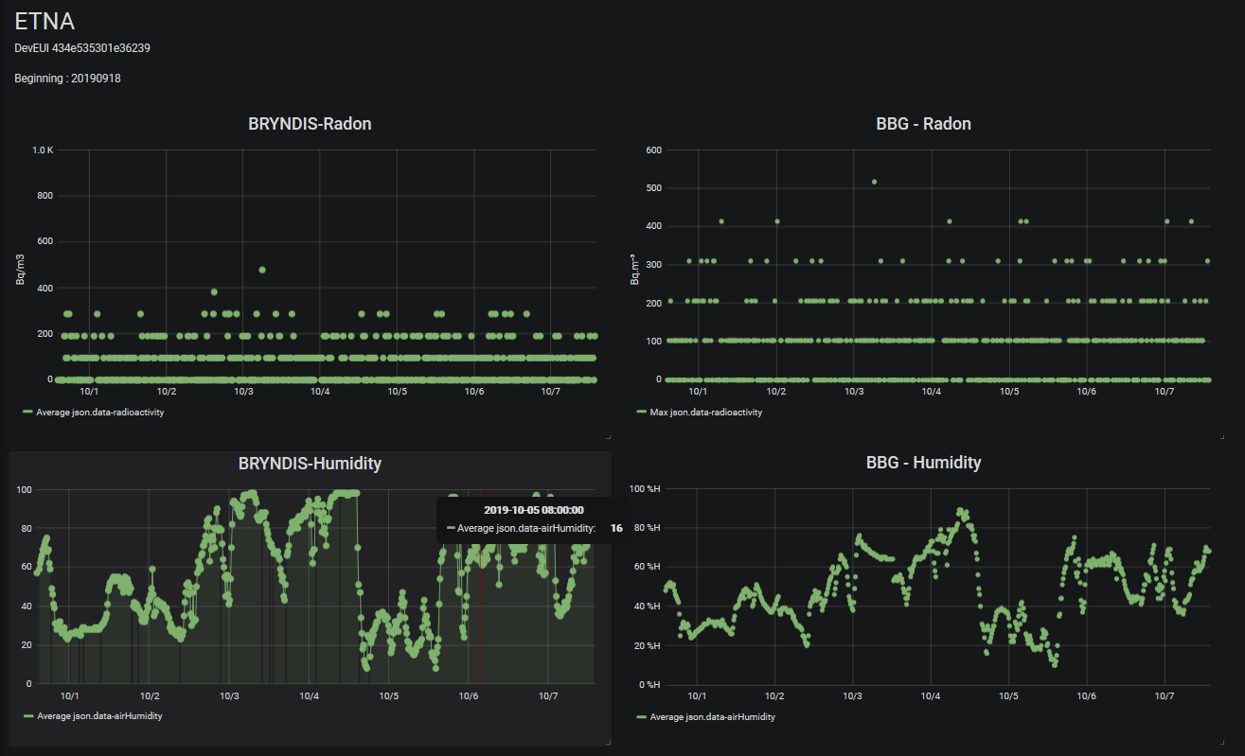Viewport: 1245px width, 756px height.
Task: Click the '10/4' date label in BRYNDIS-Radon chart
Action: (x=320, y=392)
